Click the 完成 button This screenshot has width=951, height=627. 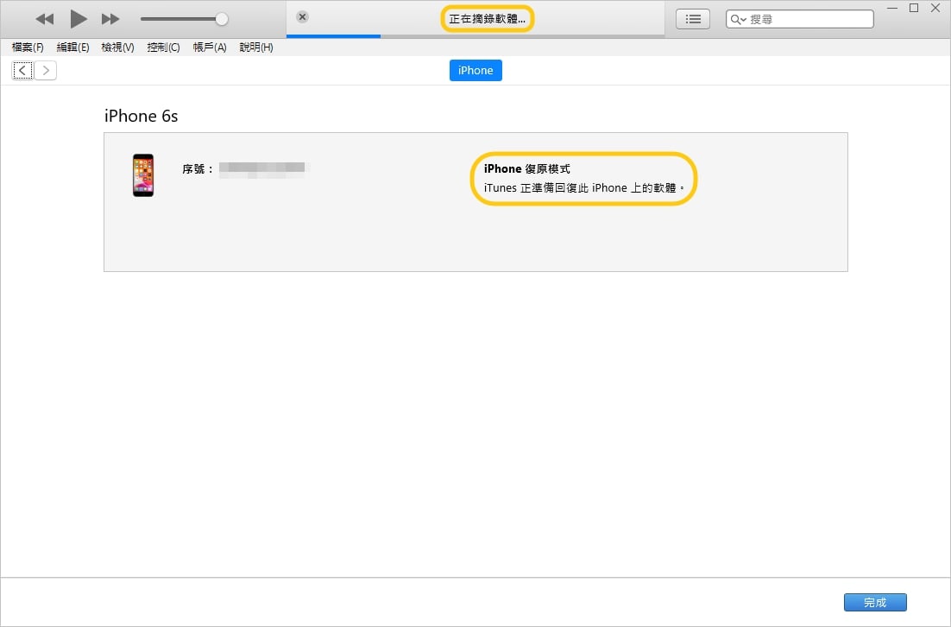(875, 603)
